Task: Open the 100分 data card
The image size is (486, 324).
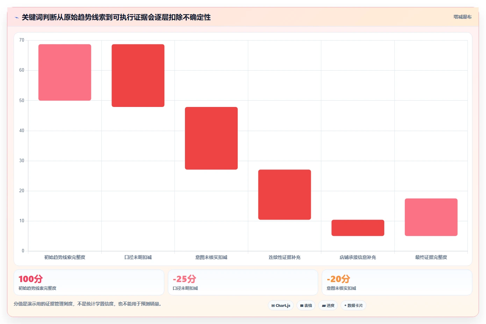Action: 89,282
